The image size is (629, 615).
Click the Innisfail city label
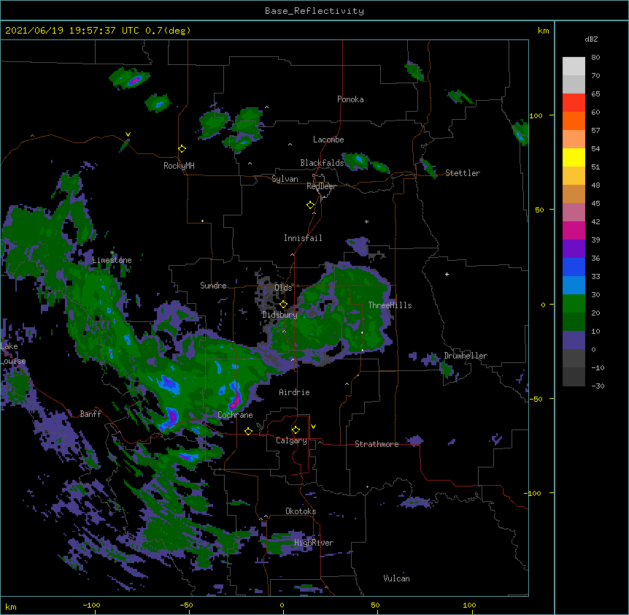303,238
